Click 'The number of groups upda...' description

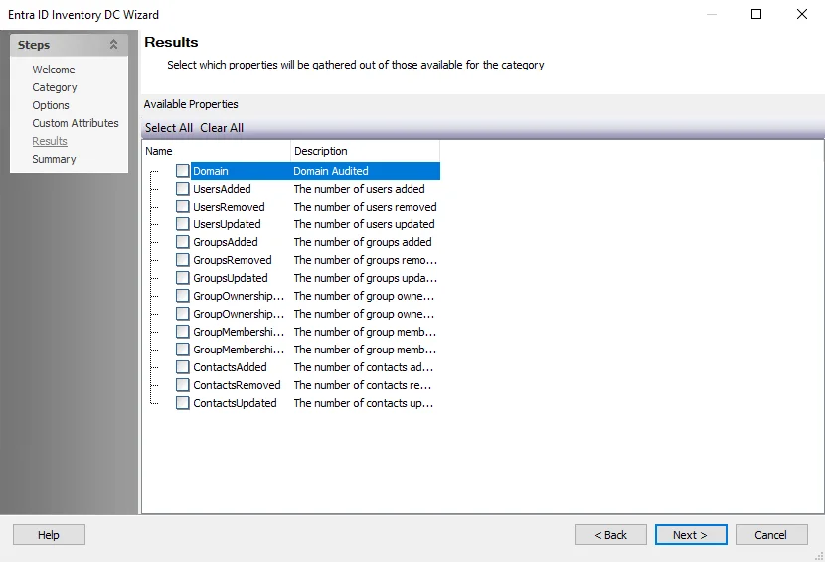(x=365, y=278)
